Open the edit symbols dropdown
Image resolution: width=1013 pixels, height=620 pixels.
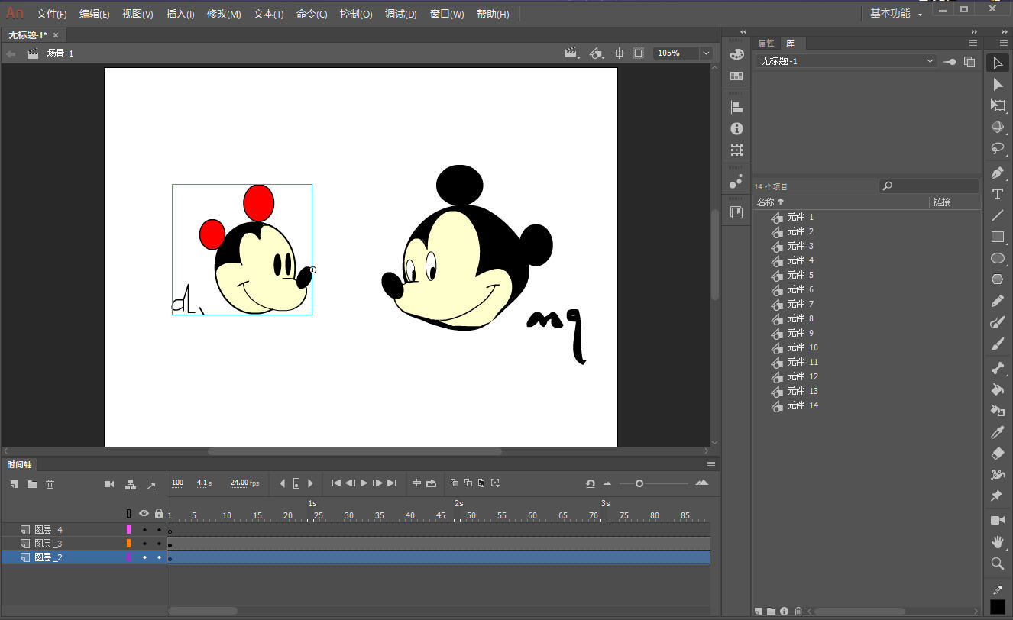[597, 53]
